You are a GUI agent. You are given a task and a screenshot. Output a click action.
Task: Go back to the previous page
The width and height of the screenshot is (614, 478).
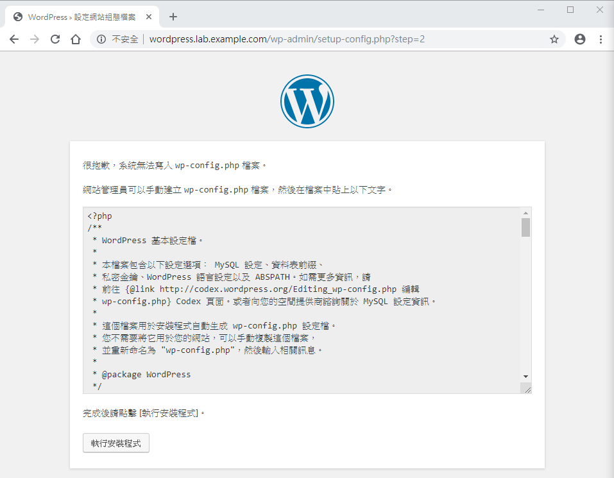[x=14, y=39]
